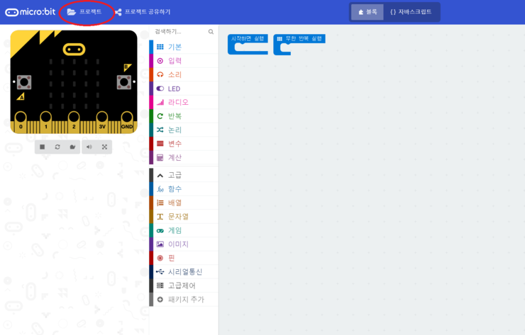Image resolution: width=525 pixels, height=335 pixels.
Task: Click the search magnifier icon
Action: tap(211, 32)
